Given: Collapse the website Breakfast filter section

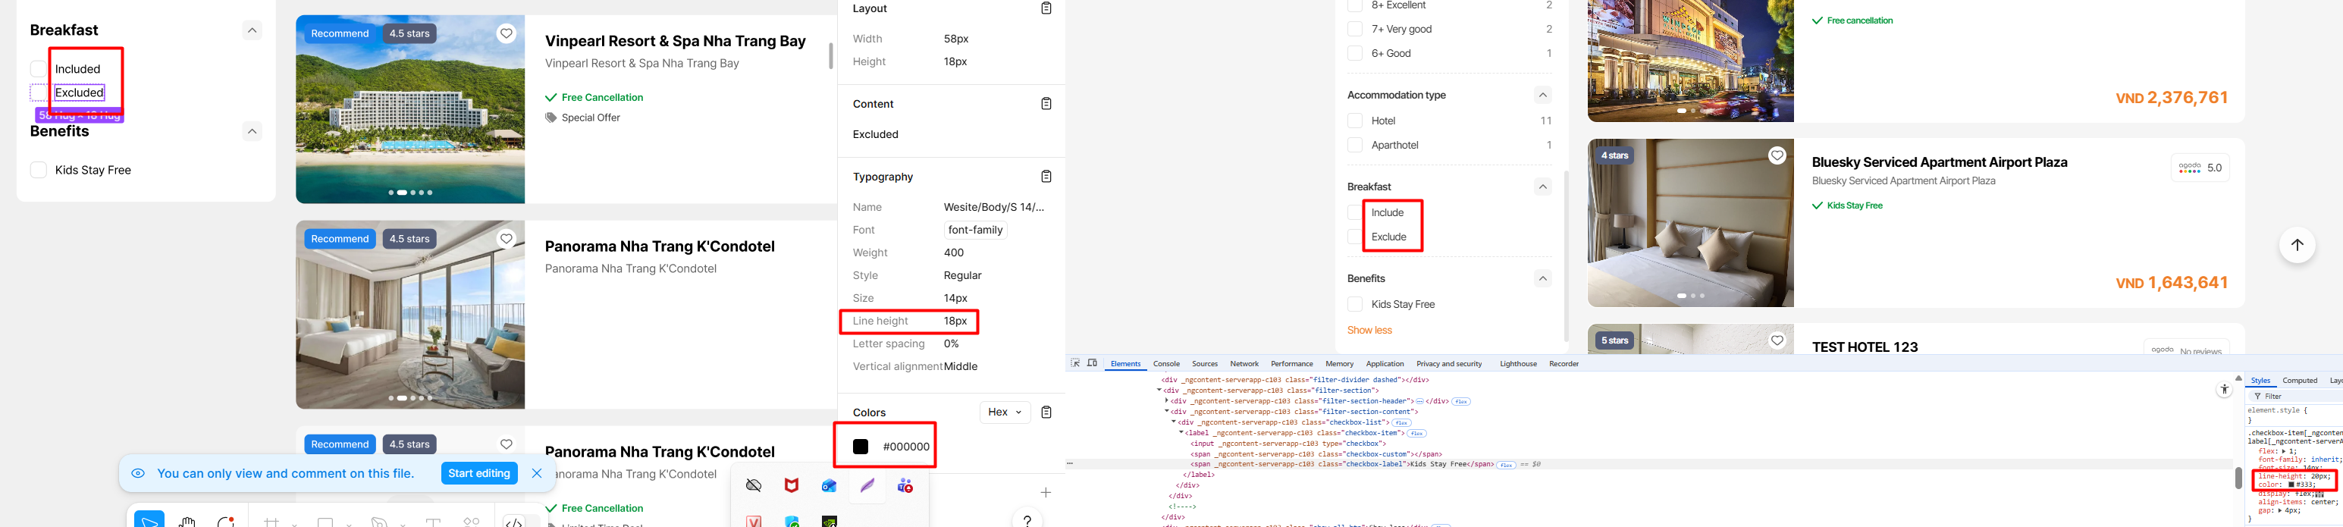Looking at the screenshot, I should point(1542,187).
